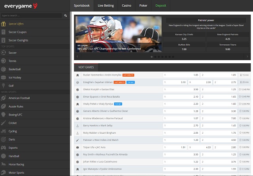
Task: Open the Deposit tab
Action: pos(161,6)
